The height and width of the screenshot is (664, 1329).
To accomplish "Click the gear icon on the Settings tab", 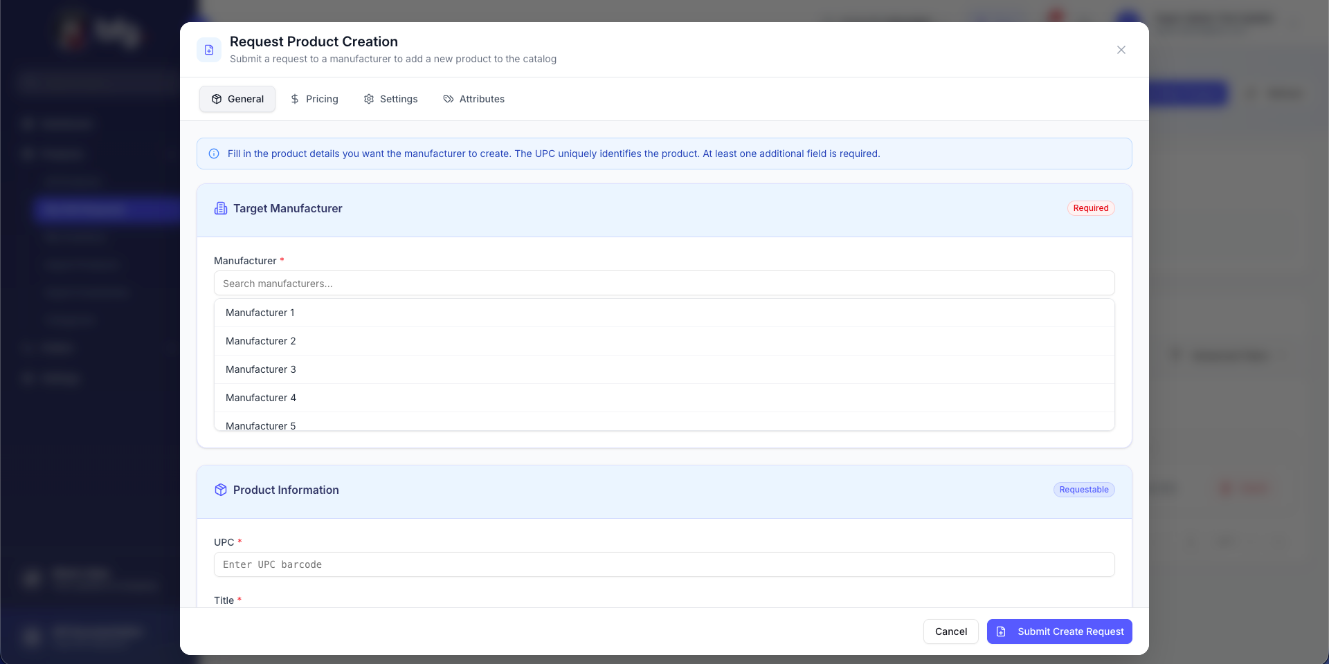I will coord(369,99).
